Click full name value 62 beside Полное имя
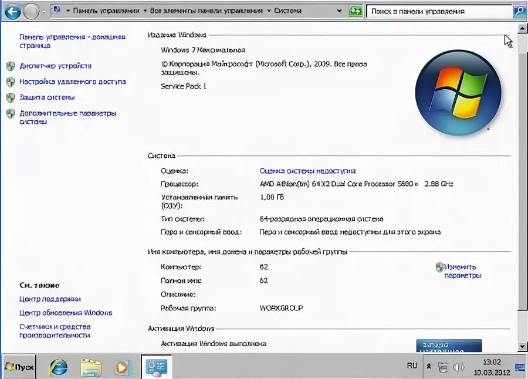528x379 pixels. point(263,281)
